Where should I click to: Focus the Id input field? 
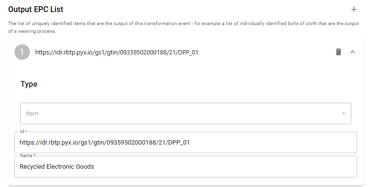[186, 142]
